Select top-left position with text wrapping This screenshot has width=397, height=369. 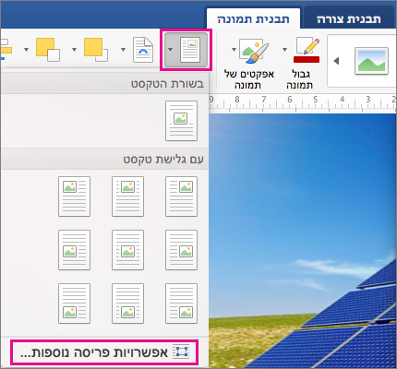coord(74,196)
